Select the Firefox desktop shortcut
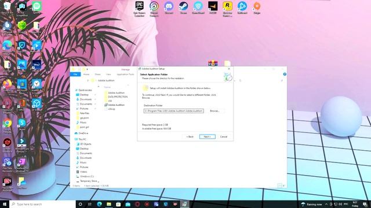This screenshot has height=208, width=371. [7, 86]
